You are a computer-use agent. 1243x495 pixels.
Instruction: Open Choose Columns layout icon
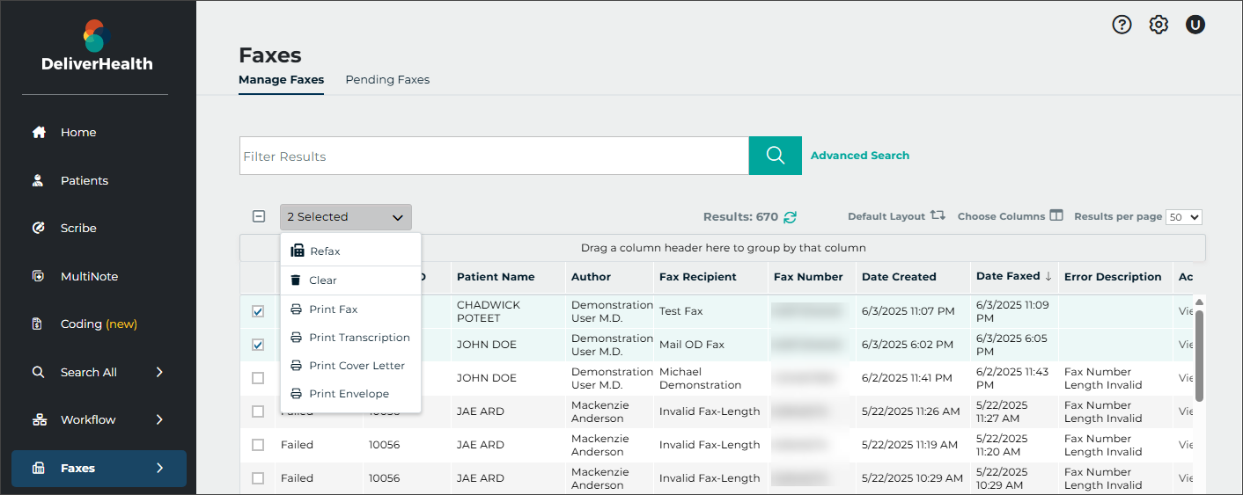[x=1056, y=215]
